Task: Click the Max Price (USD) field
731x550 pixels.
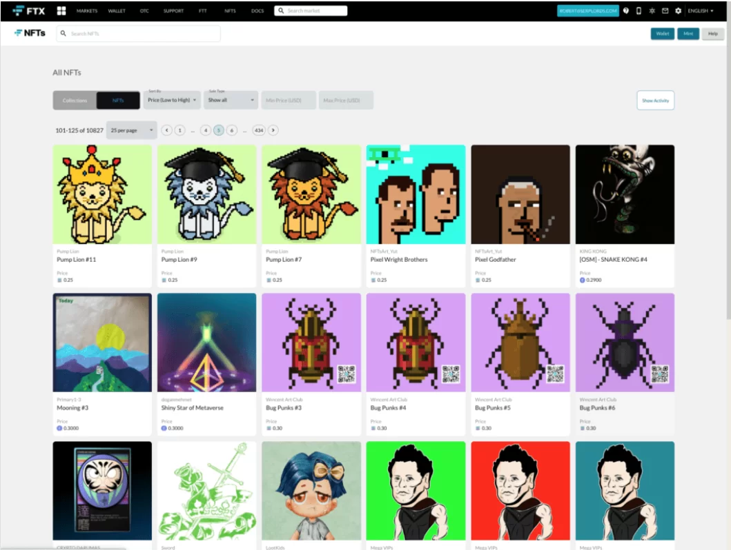Action: click(346, 100)
